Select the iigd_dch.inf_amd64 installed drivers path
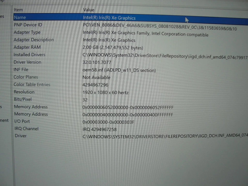The height and width of the screenshot is (186, 248). (x=165, y=56)
